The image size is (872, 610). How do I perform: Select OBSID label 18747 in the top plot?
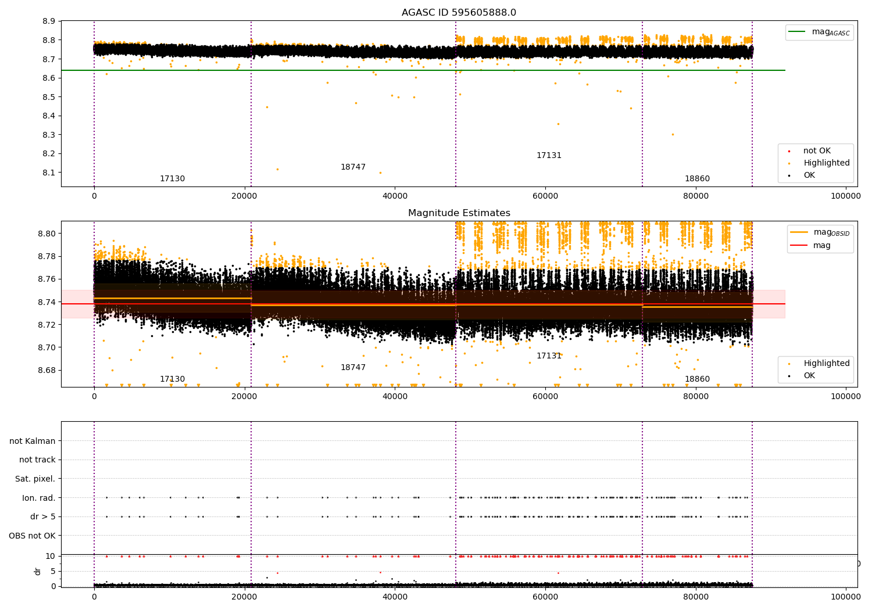tap(353, 167)
